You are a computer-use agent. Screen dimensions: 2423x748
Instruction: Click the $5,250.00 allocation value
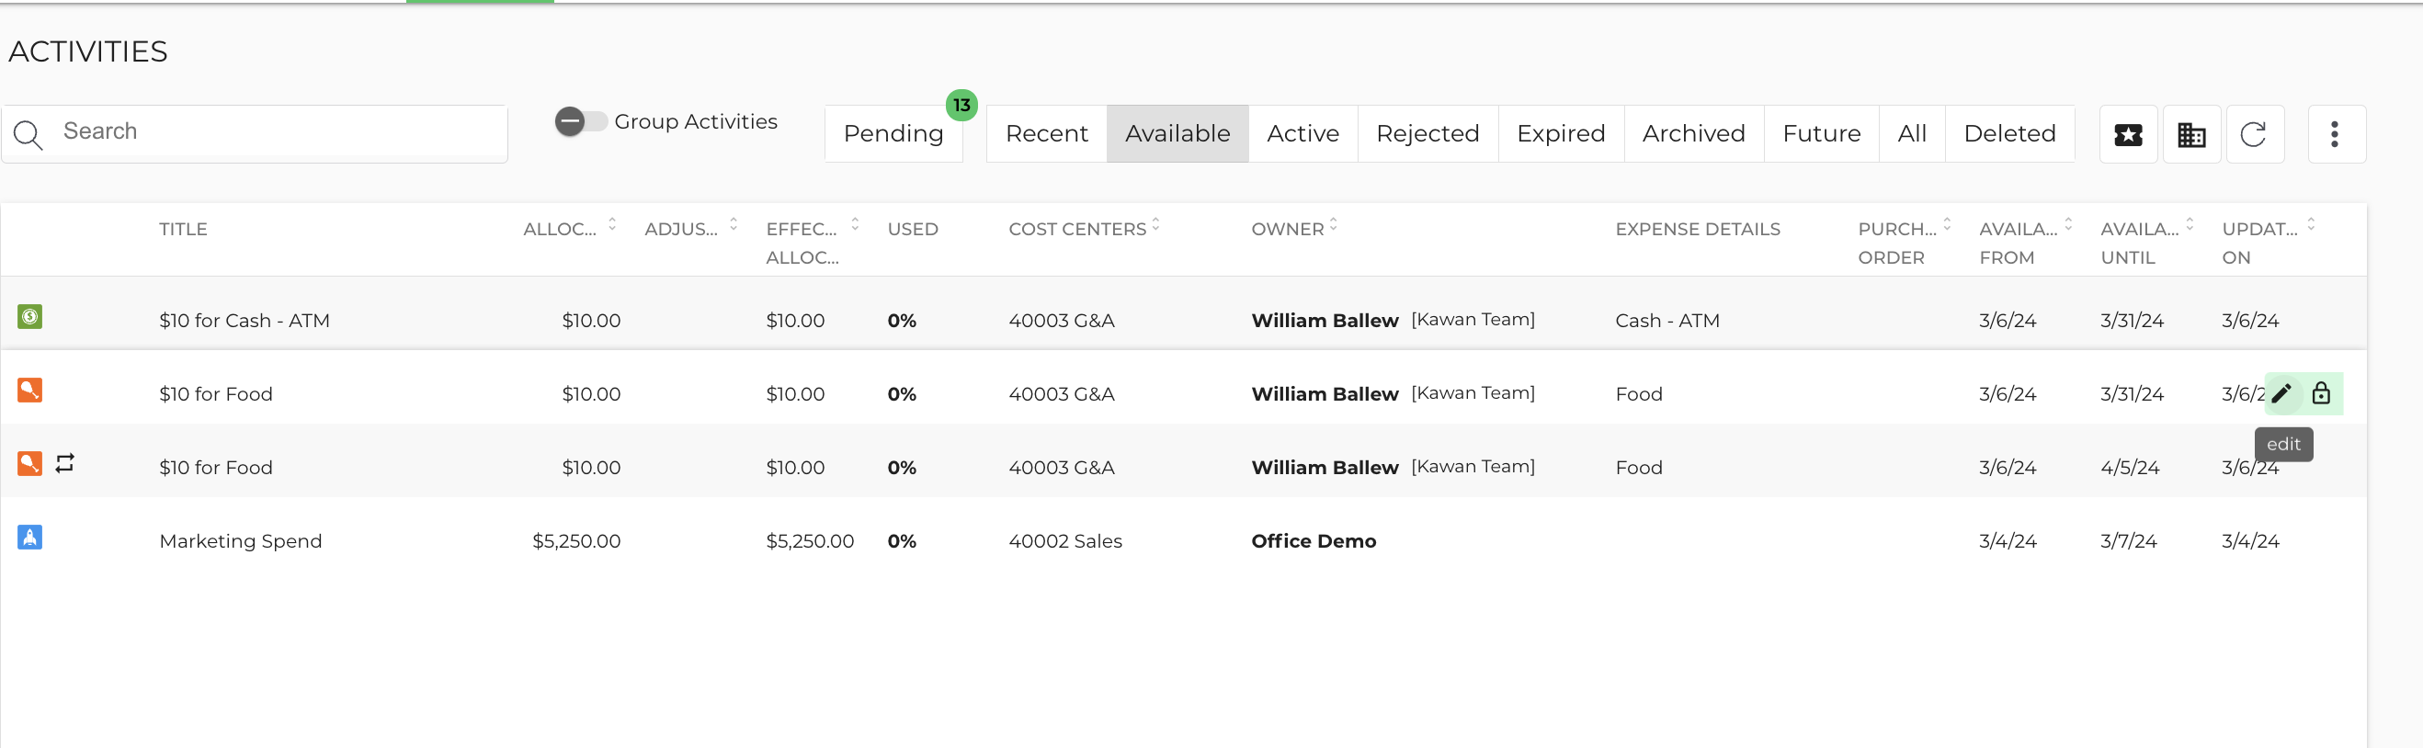pos(576,541)
